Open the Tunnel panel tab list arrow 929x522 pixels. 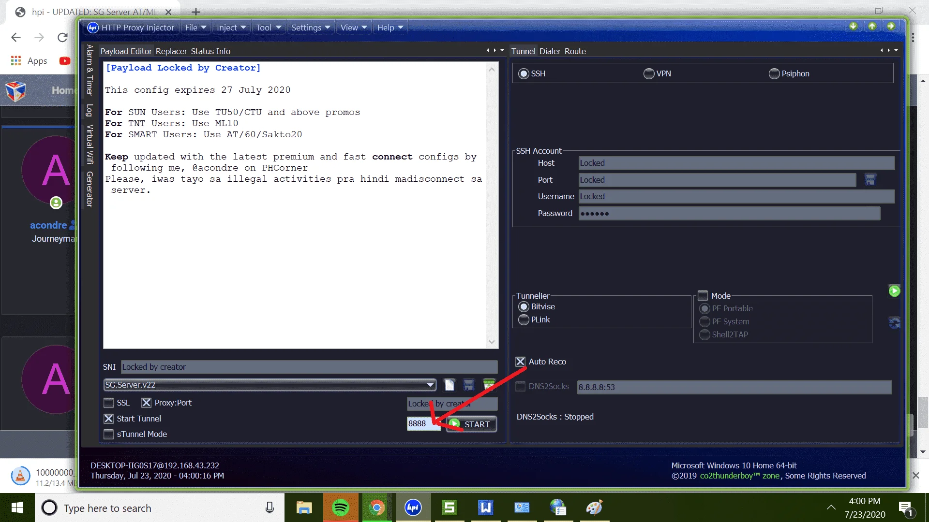click(x=896, y=50)
